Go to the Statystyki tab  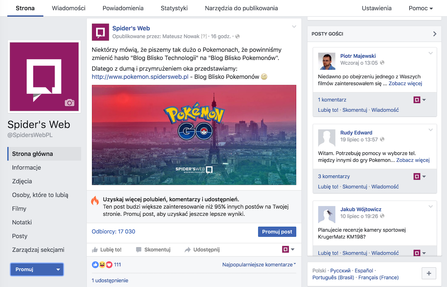174,8
